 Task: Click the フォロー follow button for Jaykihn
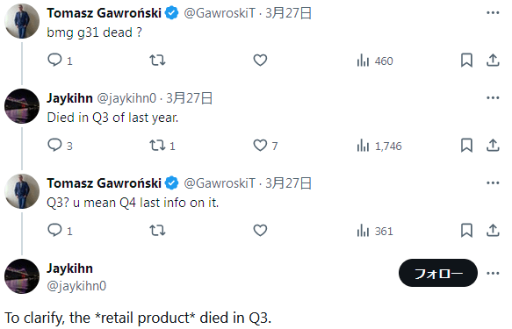pos(438,273)
